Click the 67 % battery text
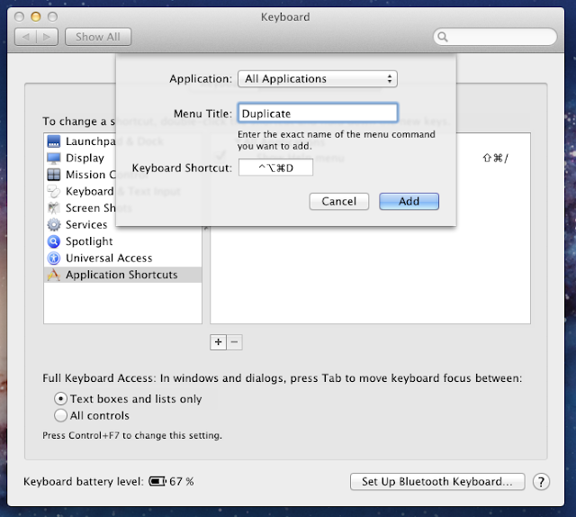Image resolution: width=576 pixels, height=517 pixels. (x=182, y=481)
